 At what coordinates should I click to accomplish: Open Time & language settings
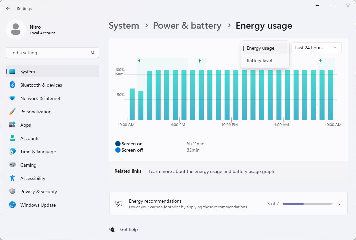click(52, 152)
